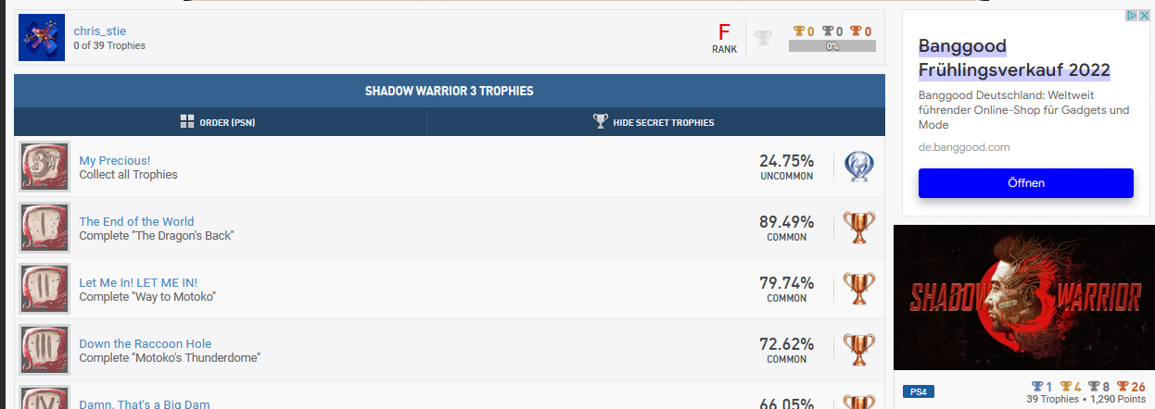This screenshot has height=409, width=1155.
Task: Open the Shadow Warrior 3 cover image
Action: 1024,297
